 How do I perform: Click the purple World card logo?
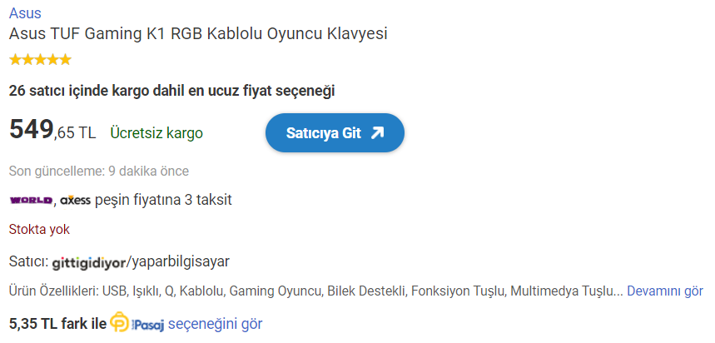[x=31, y=201]
